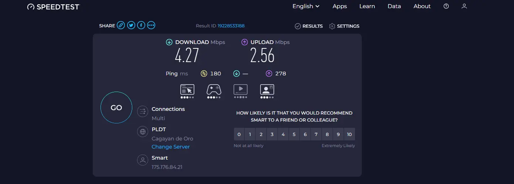Open more share options ellipsis icon
This screenshot has height=184, width=514.
coord(151,25)
